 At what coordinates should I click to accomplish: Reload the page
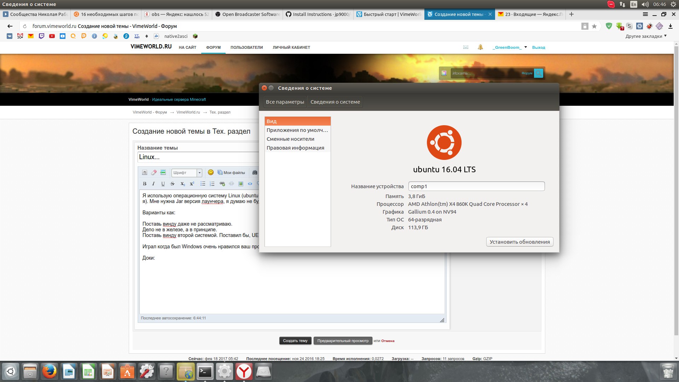point(24,26)
